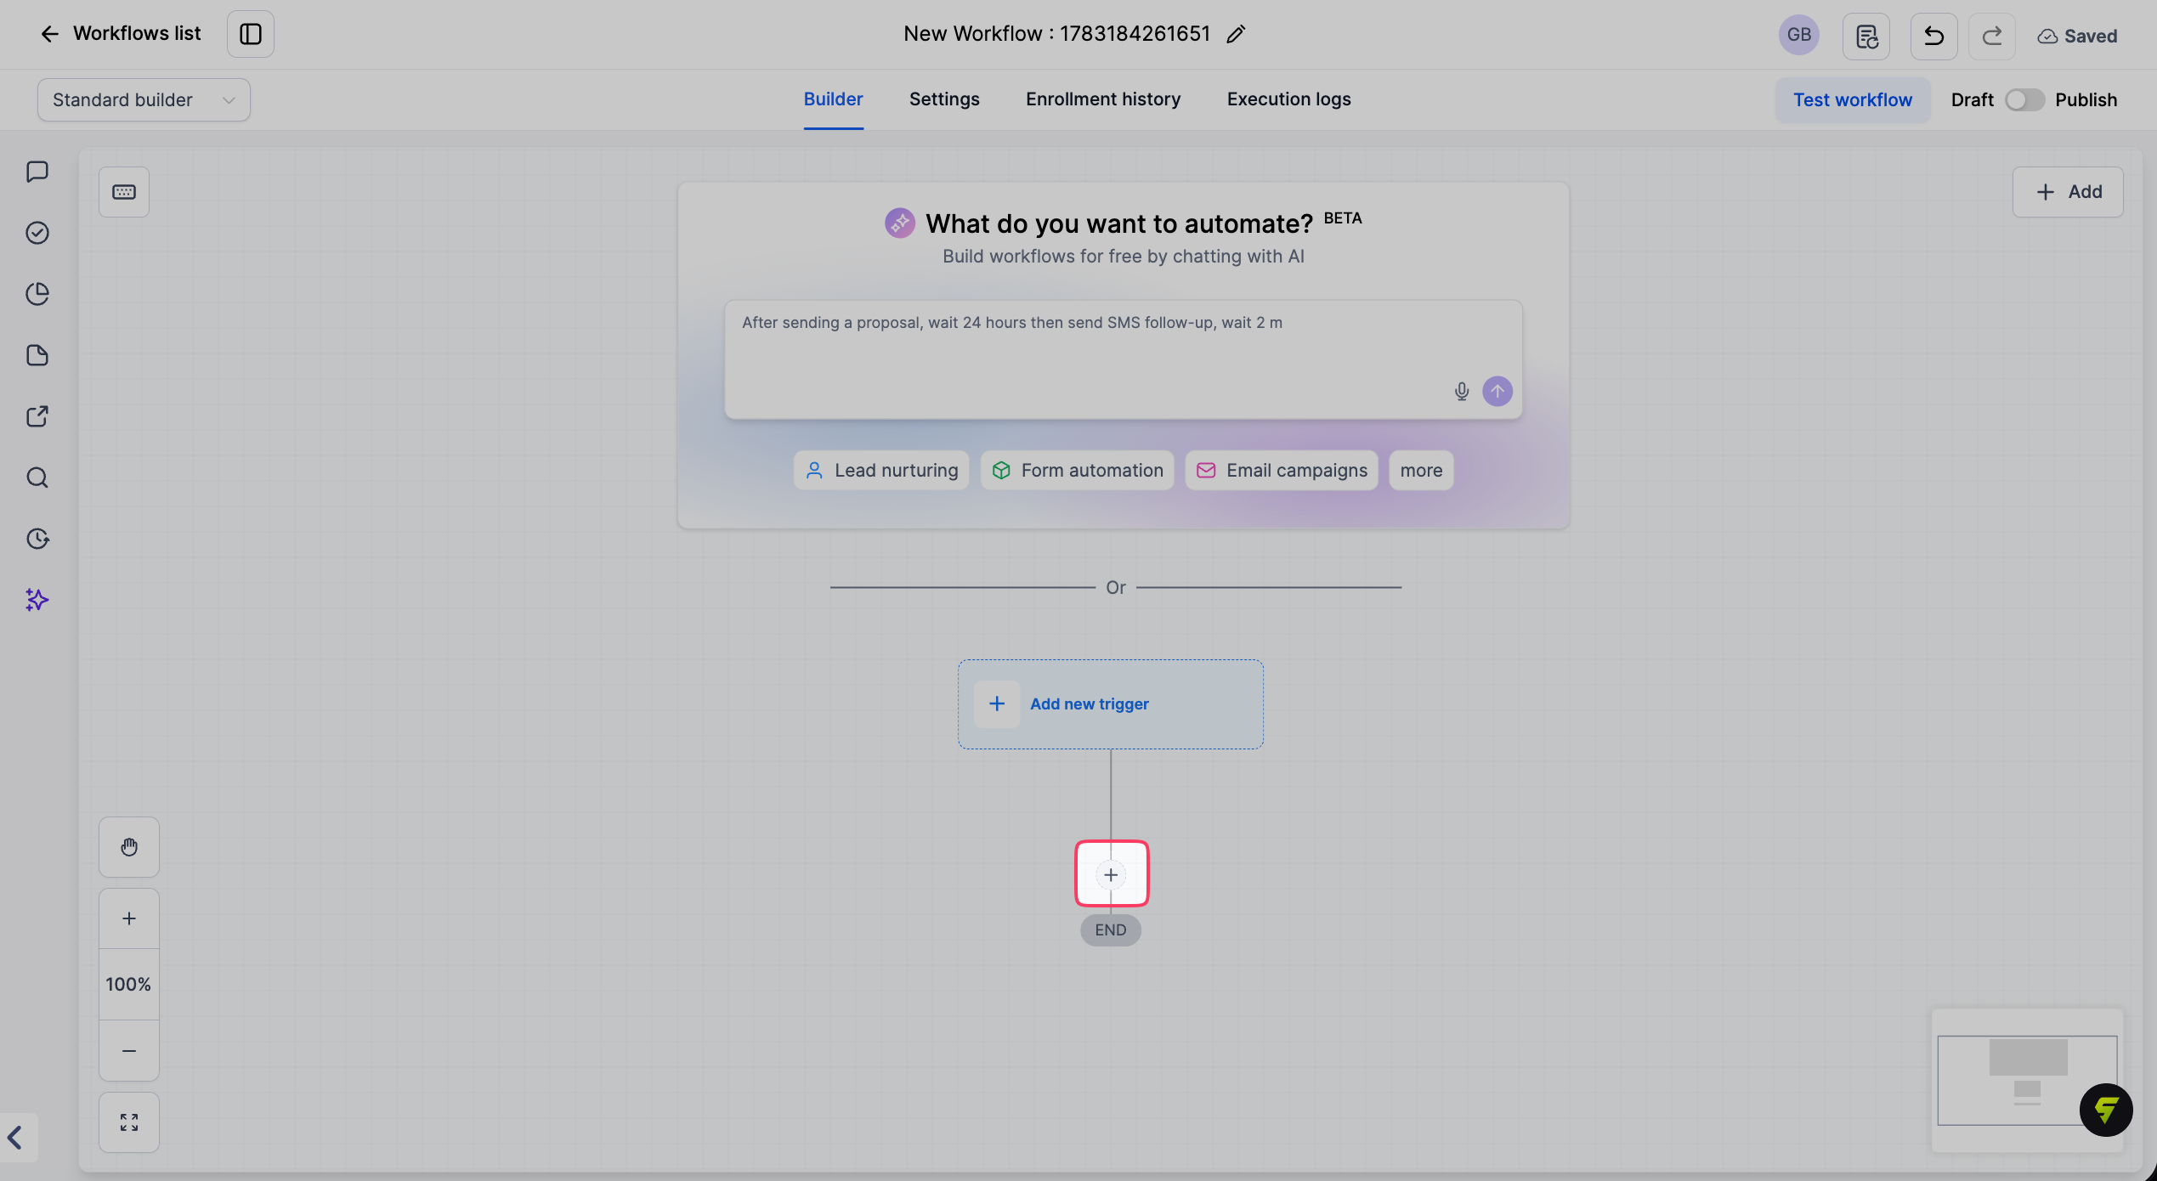This screenshot has width=2157, height=1181.
Task: Switch to the Settings tab
Action: point(944,99)
